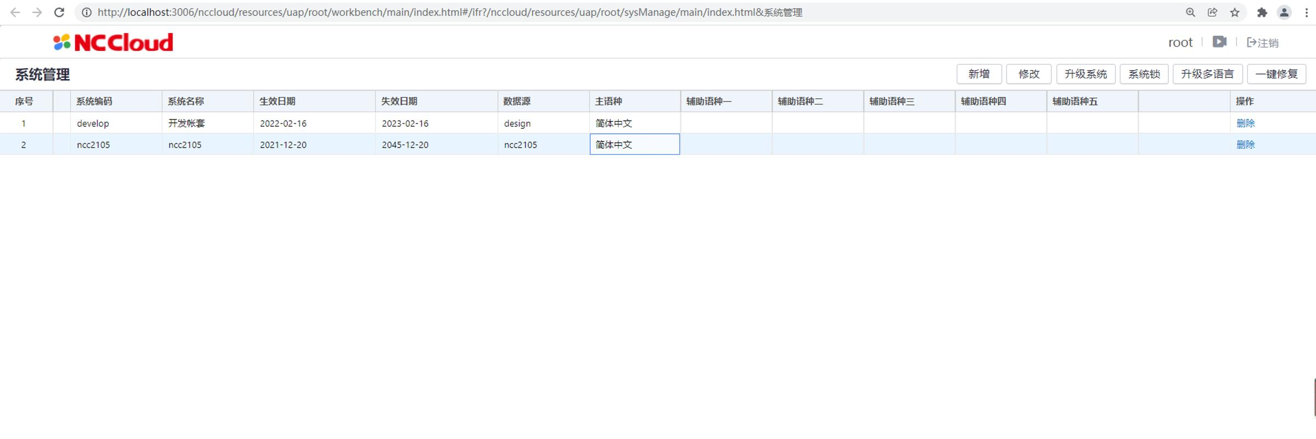
Task: Click the browser back arrow
Action: 15,12
